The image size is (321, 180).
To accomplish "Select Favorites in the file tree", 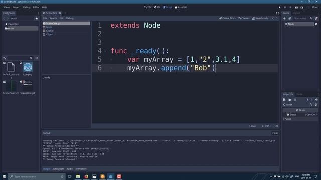I will click(x=14, y=24).
